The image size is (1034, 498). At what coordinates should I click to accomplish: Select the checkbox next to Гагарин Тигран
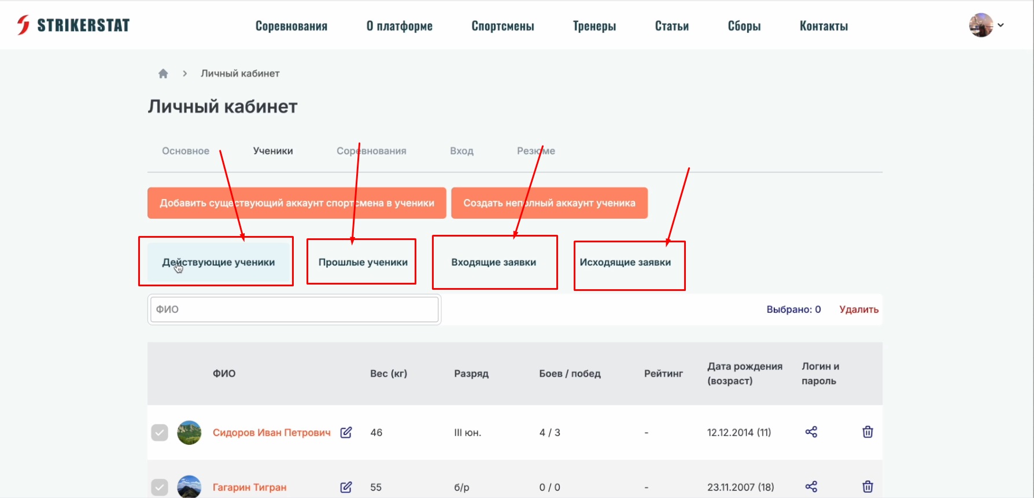pyautogui.click(x=160, y=487)
